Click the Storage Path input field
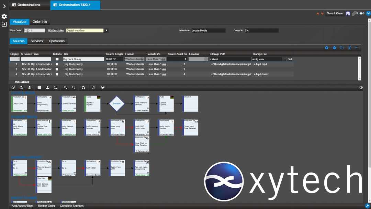Screen dimensions: 371x209 click(229, 59)
